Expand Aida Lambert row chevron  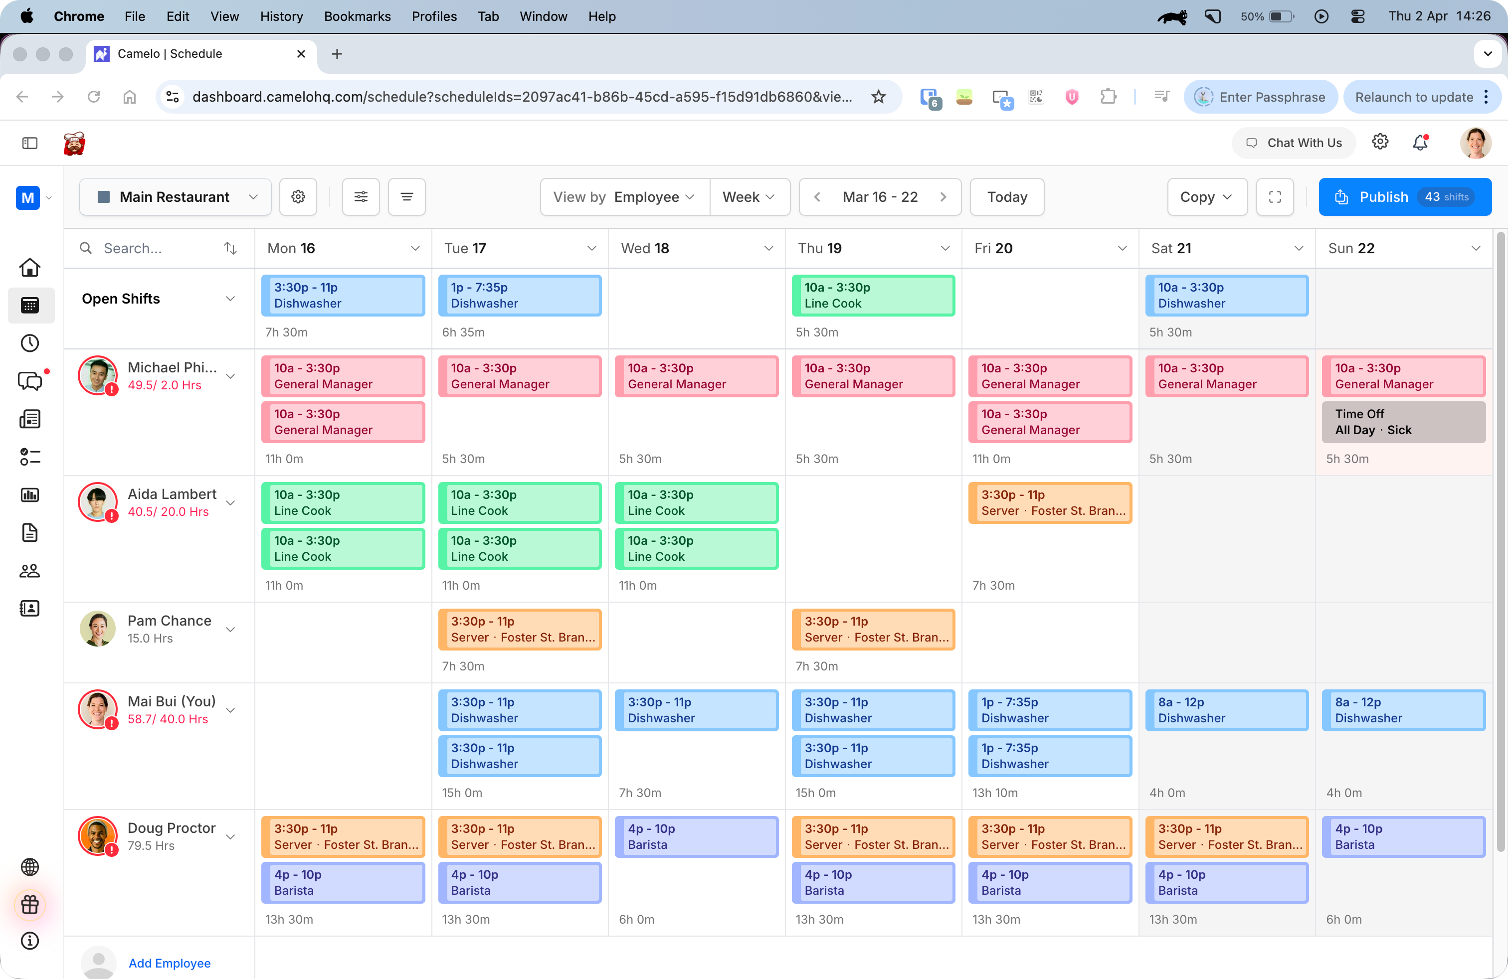230,503
